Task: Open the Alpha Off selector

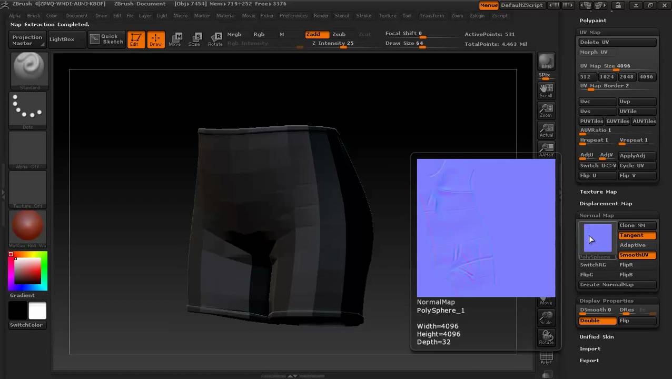Action: pyautogui.click(x=28, y=150)
